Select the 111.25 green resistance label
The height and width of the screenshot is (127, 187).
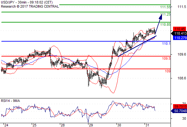tap(165, 14)
